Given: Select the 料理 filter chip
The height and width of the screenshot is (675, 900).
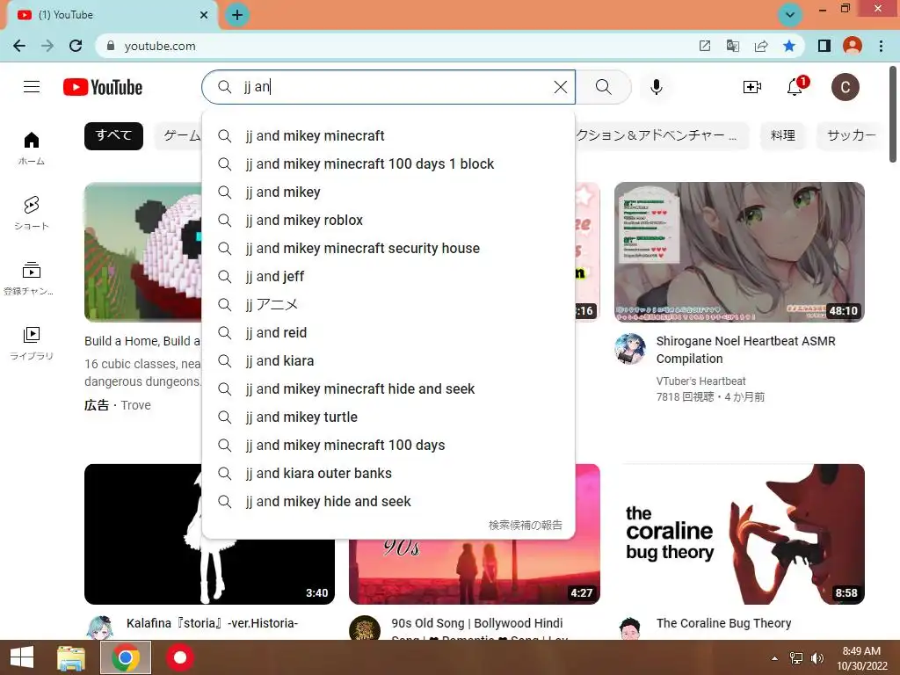Looking at the screenshot, I should 783,135.
